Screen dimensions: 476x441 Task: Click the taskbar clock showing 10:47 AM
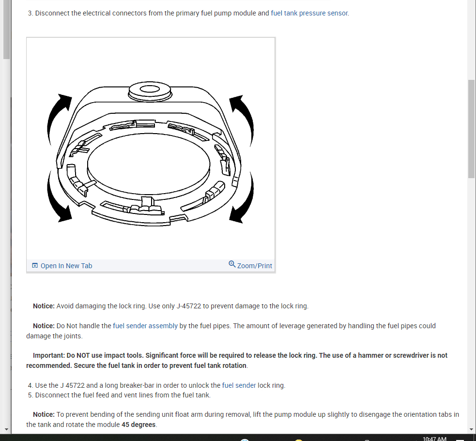[x=434, y=439]
